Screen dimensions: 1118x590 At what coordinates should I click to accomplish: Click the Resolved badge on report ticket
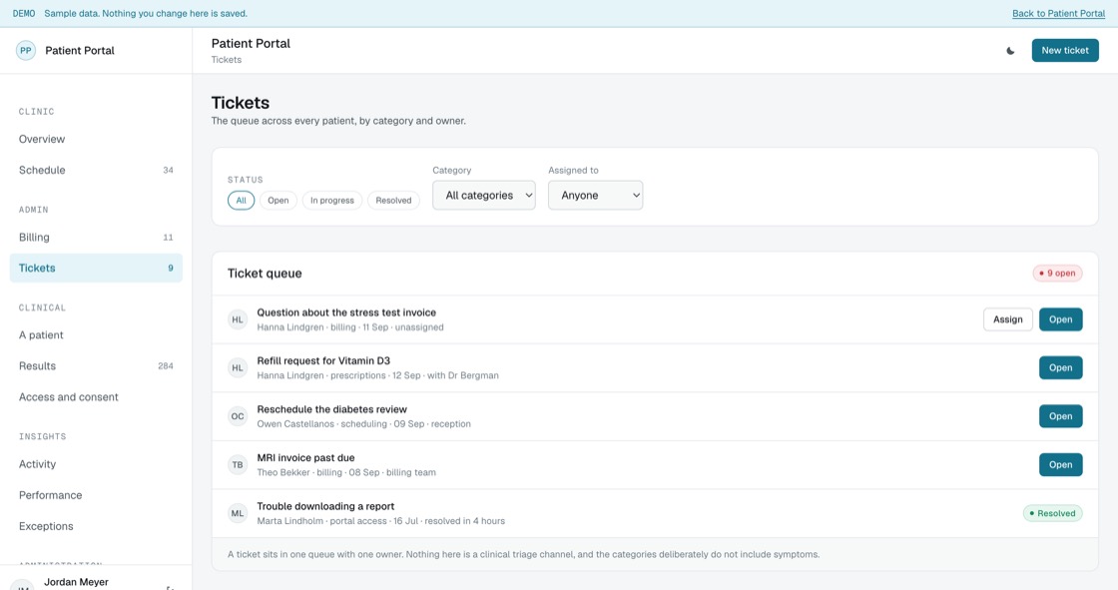1052,514
